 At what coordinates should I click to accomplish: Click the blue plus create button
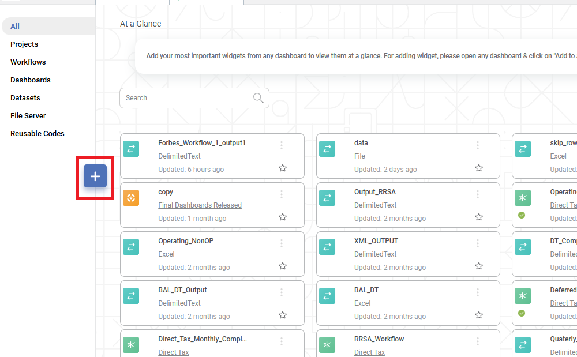95,176
